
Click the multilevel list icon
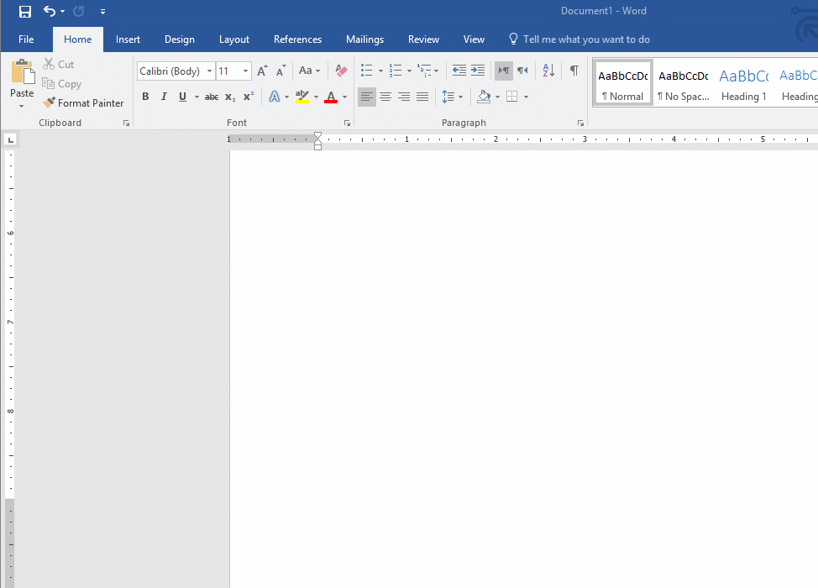click(424, 71)
